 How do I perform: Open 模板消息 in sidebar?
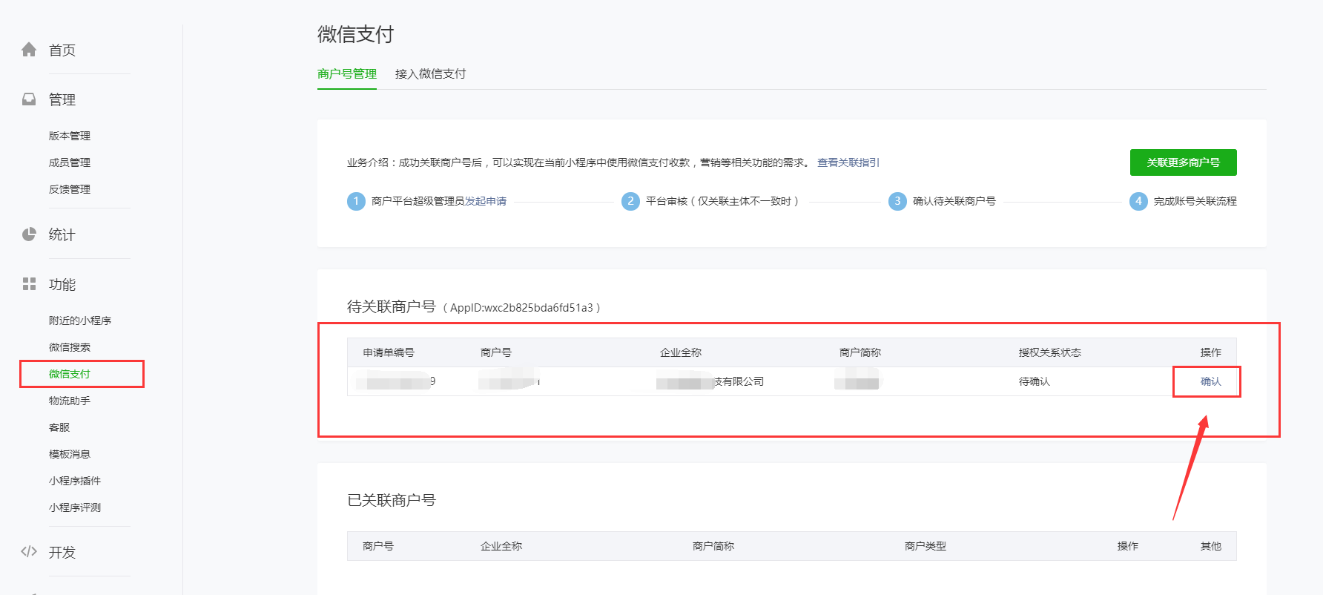pyautogui.click(x=70, y=454)
